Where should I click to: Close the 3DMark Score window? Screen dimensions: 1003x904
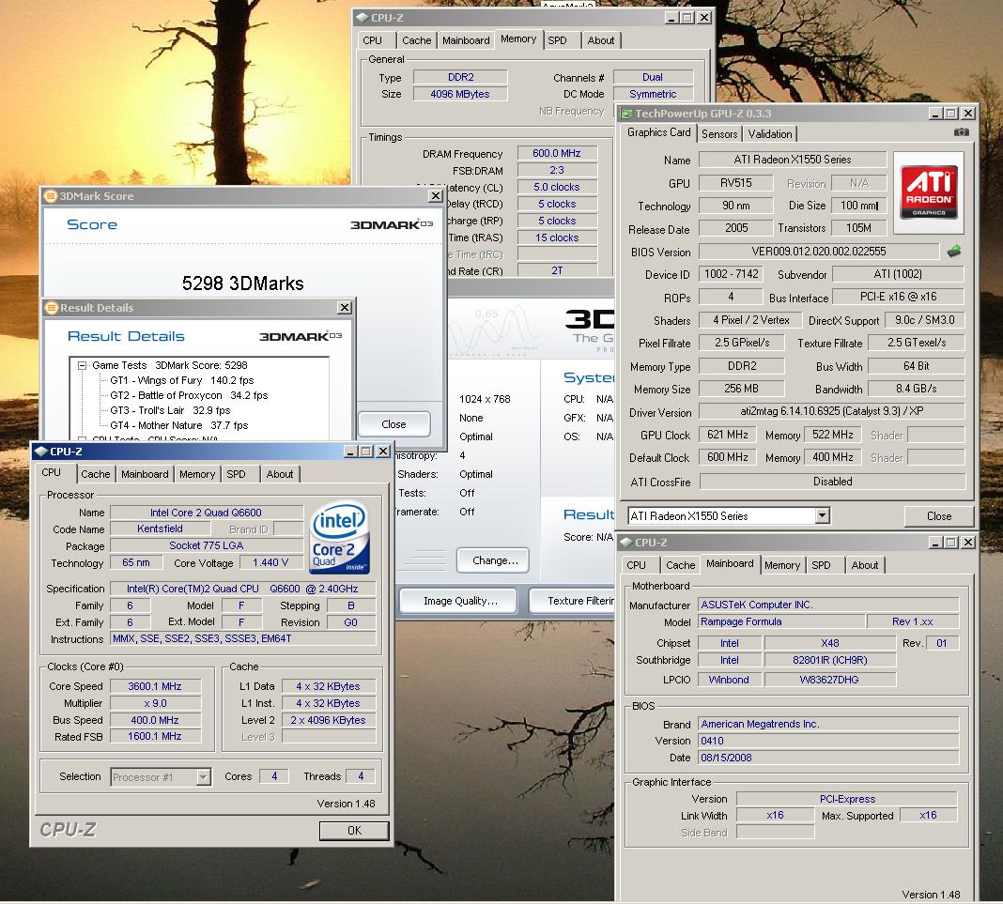[436, 195]
